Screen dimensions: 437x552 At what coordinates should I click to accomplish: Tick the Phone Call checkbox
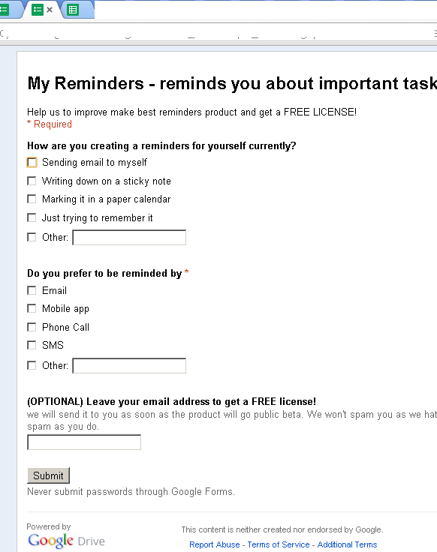coord(32,327)
